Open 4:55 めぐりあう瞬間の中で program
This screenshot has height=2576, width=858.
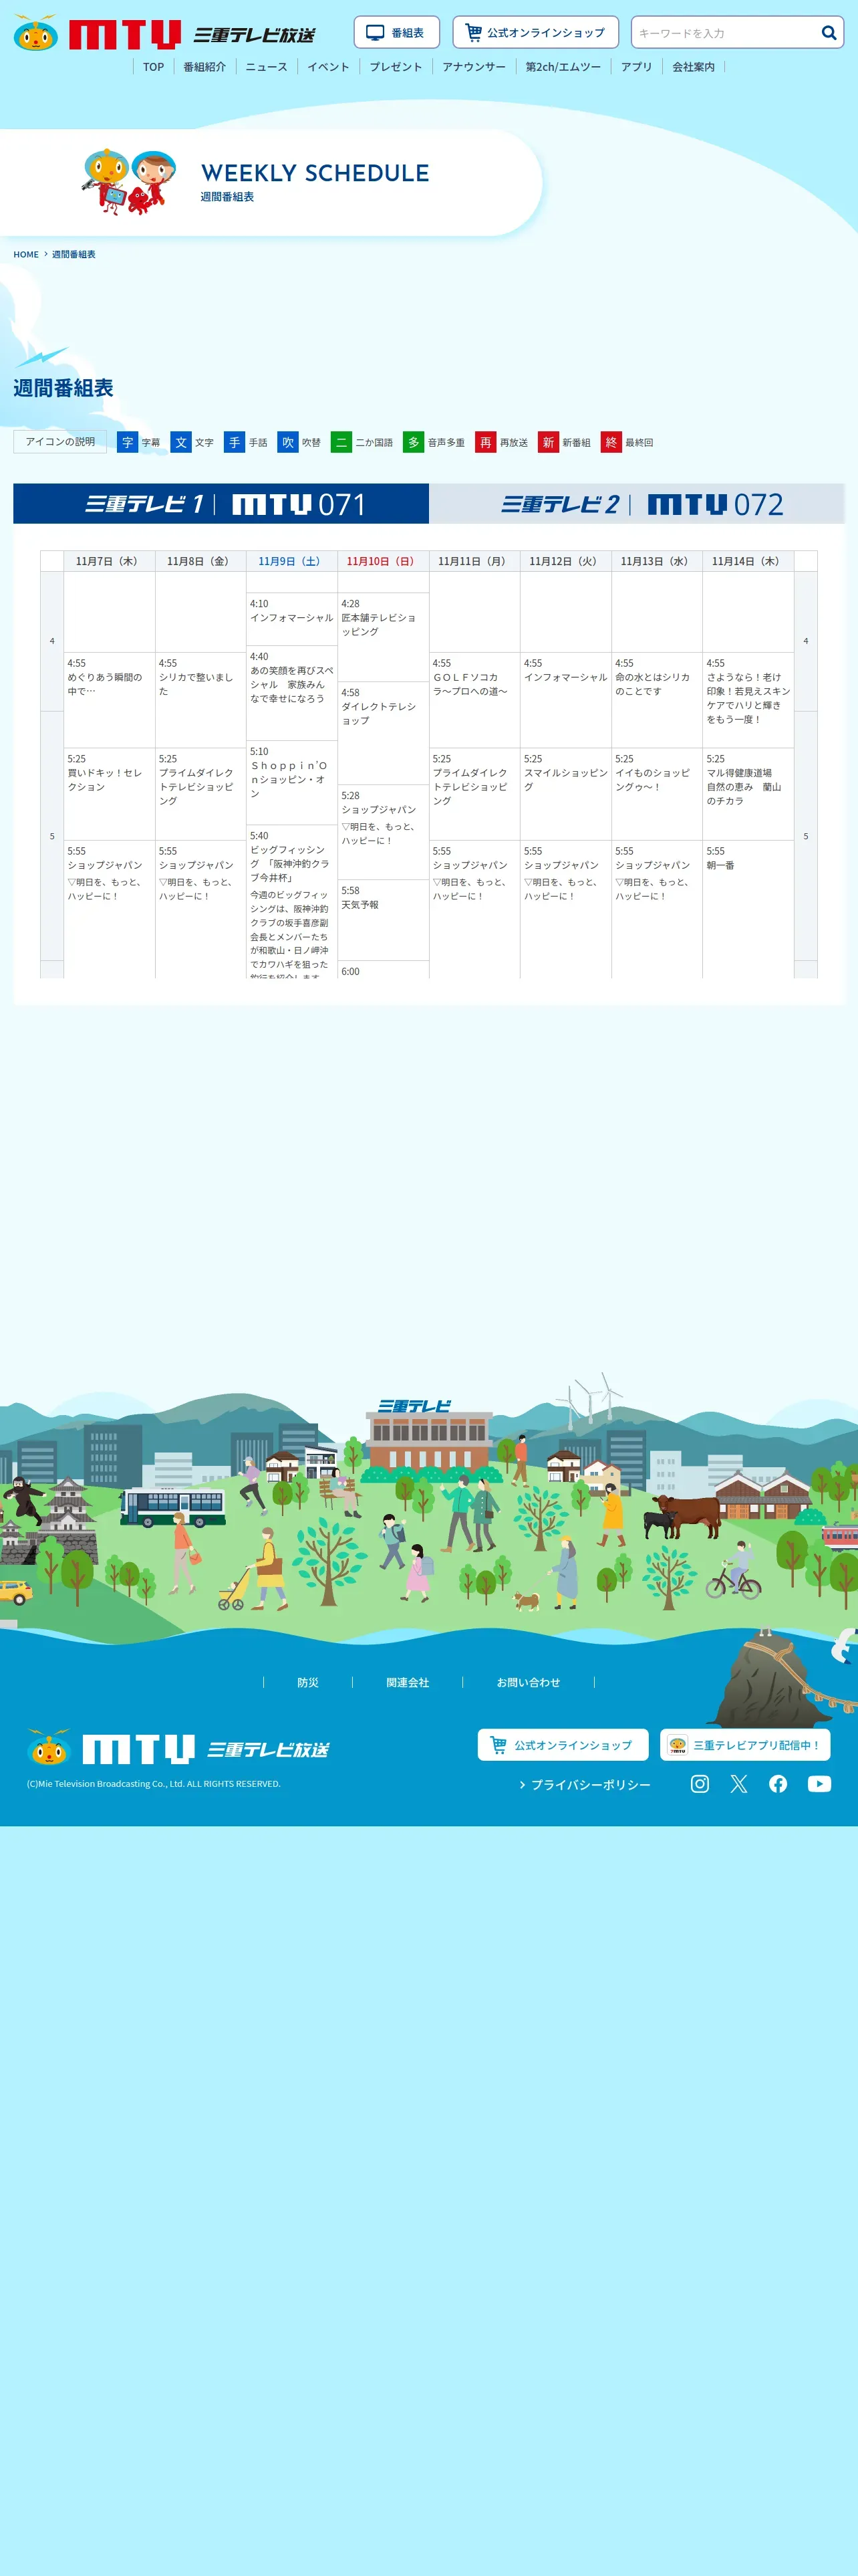click(109, 700)
